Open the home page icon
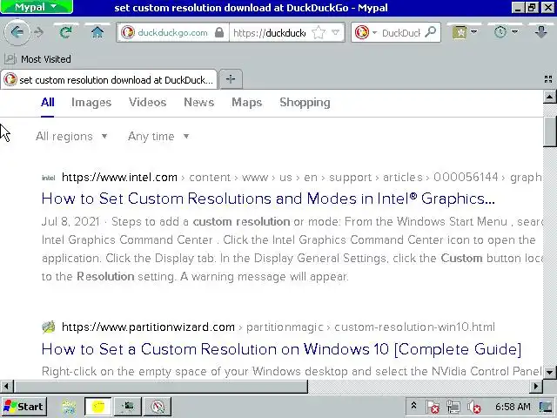 97,33
